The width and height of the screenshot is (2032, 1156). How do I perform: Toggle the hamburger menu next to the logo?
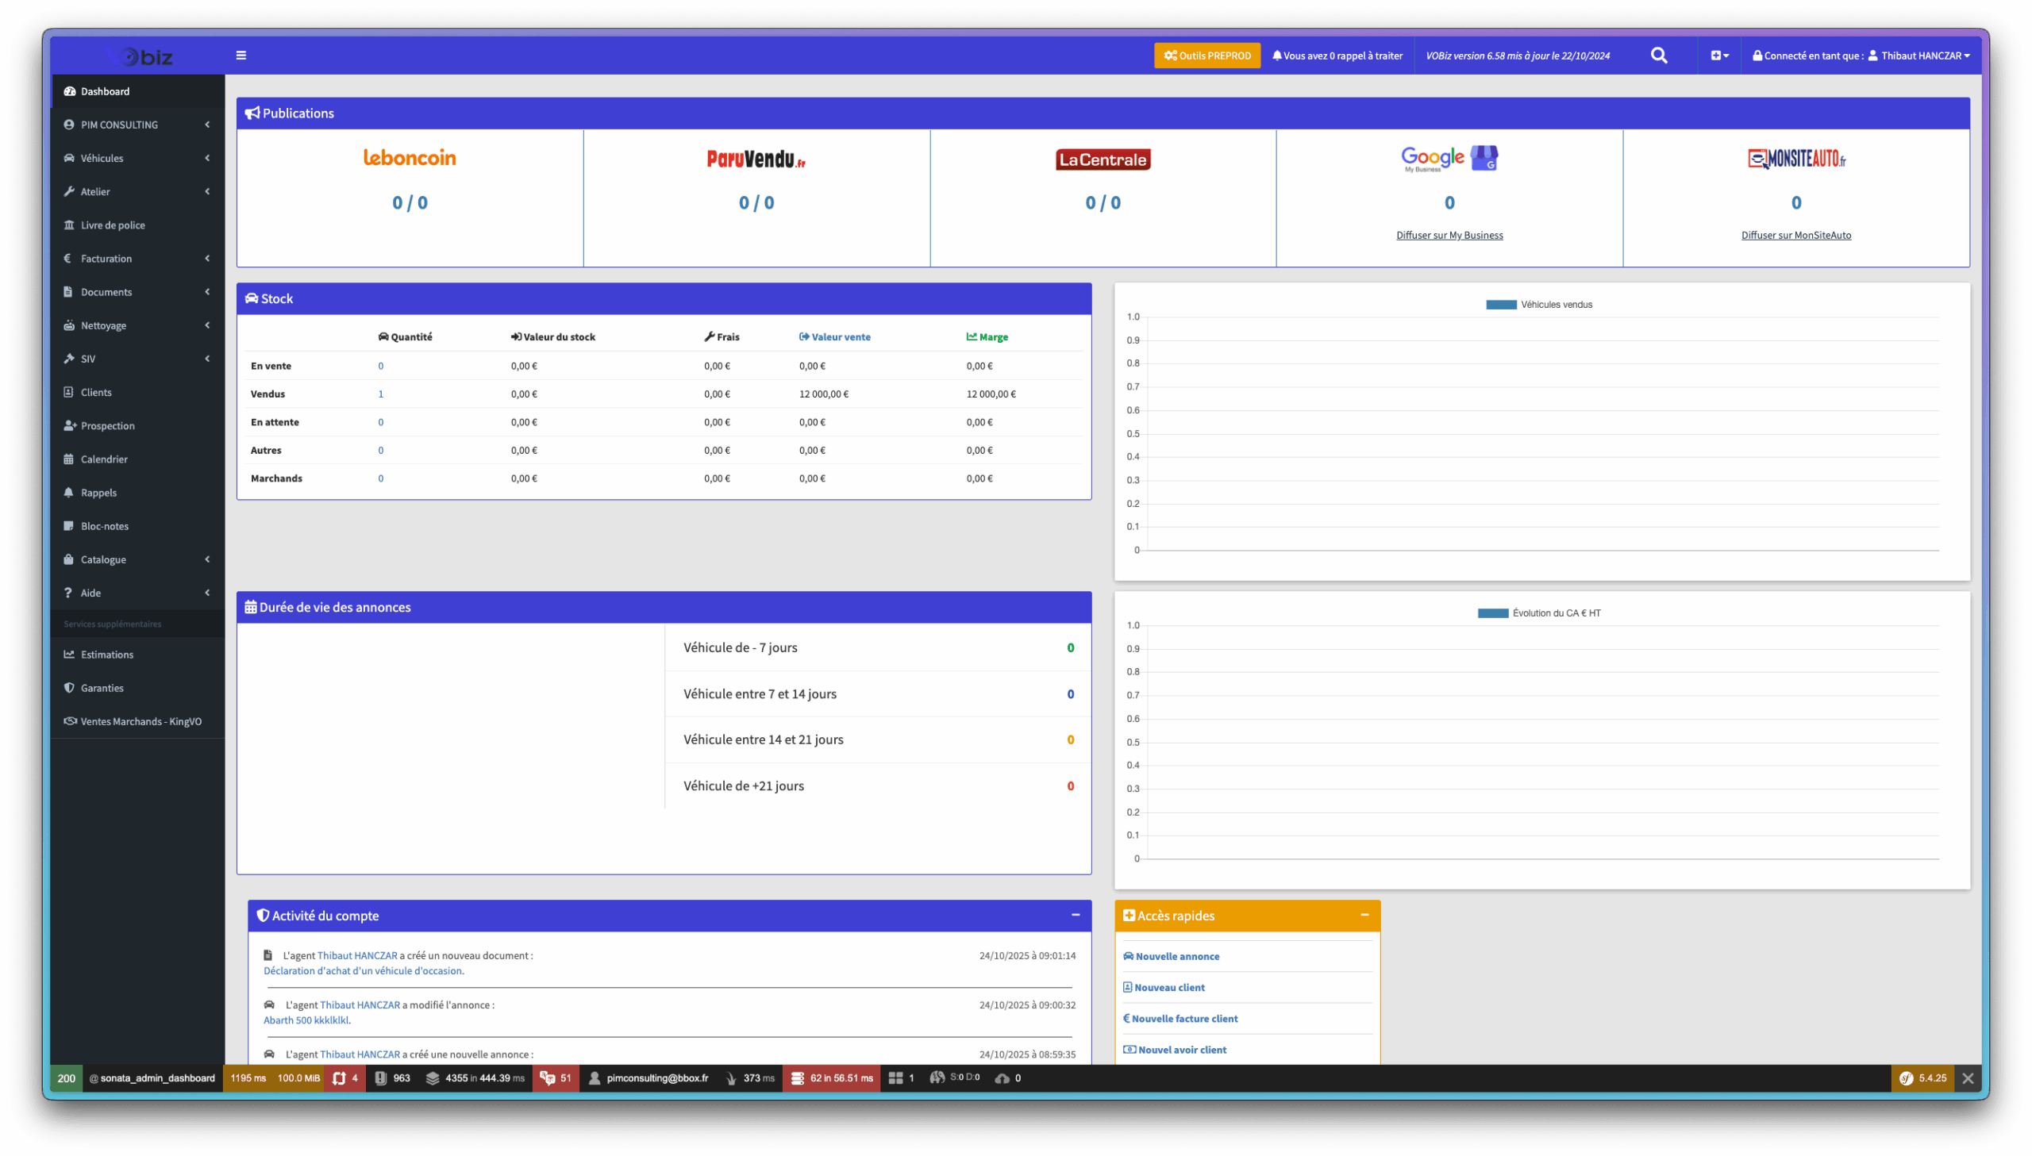click(241, 55)
